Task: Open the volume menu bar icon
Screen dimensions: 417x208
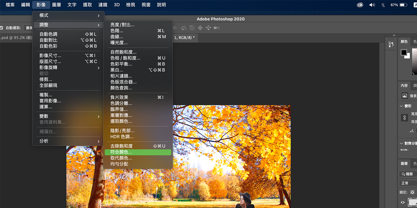Action: pyautogui.click(x=372, y=5)
